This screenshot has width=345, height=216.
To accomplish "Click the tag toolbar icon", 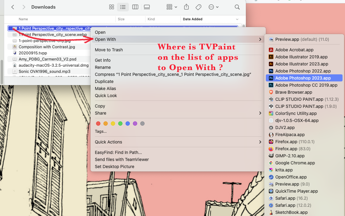I will (x=198, y=7).
